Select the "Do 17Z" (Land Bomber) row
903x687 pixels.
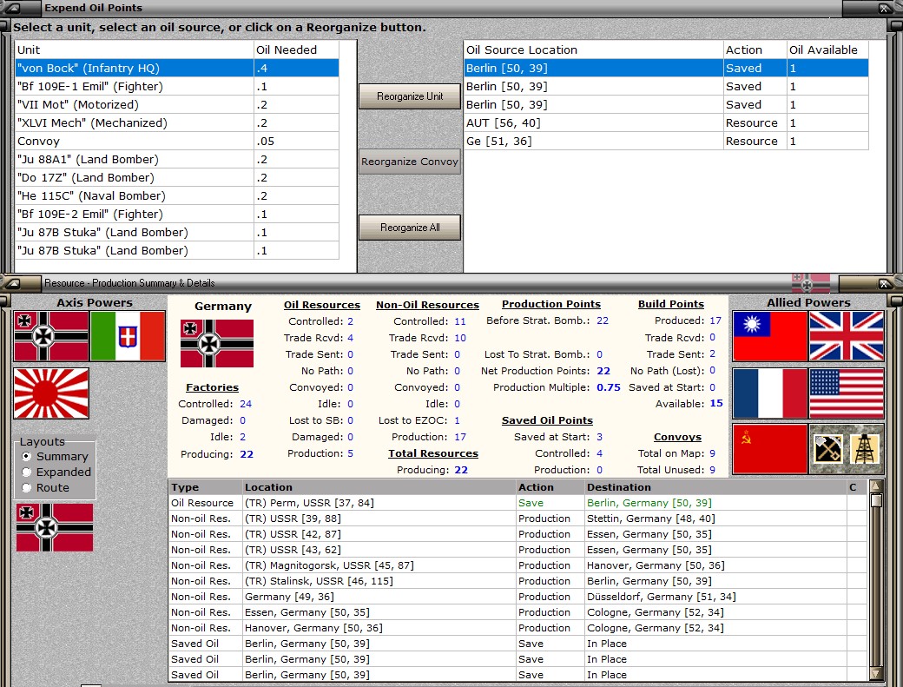coord(177,177)
